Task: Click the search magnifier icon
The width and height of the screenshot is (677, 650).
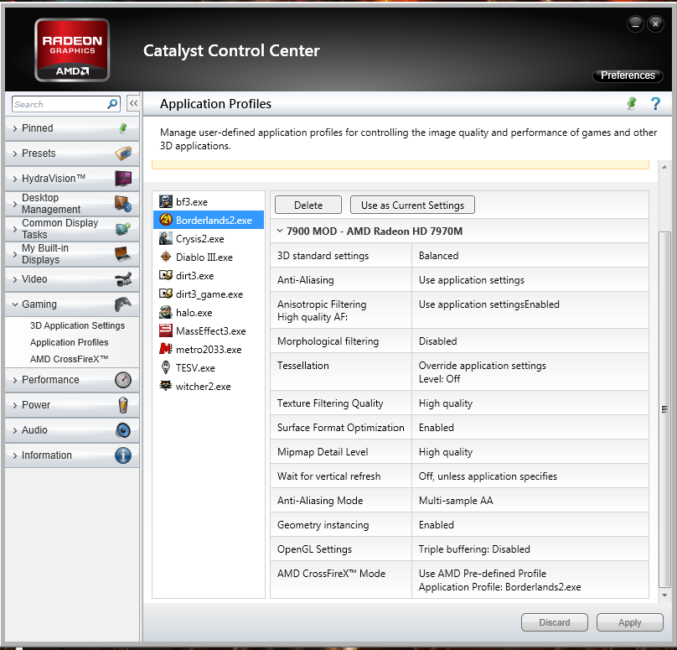Action: tap(112, 104)
